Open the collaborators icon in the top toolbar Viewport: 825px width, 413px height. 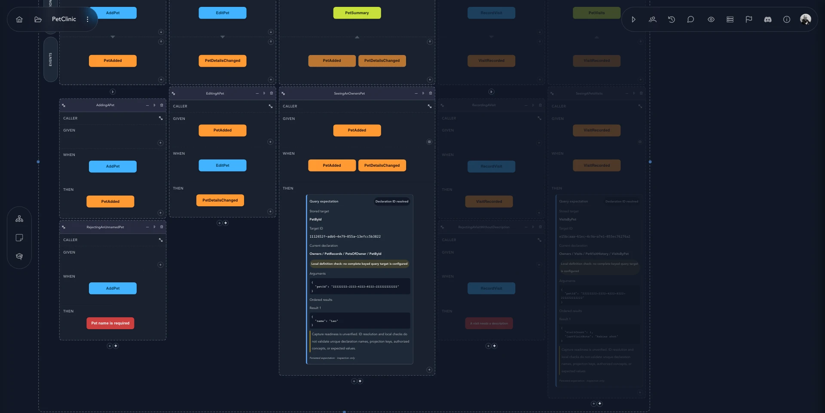point(653,19)
